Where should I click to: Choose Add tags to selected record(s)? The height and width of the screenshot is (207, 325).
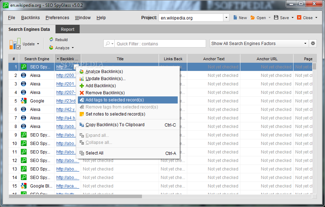coord(128,100)
